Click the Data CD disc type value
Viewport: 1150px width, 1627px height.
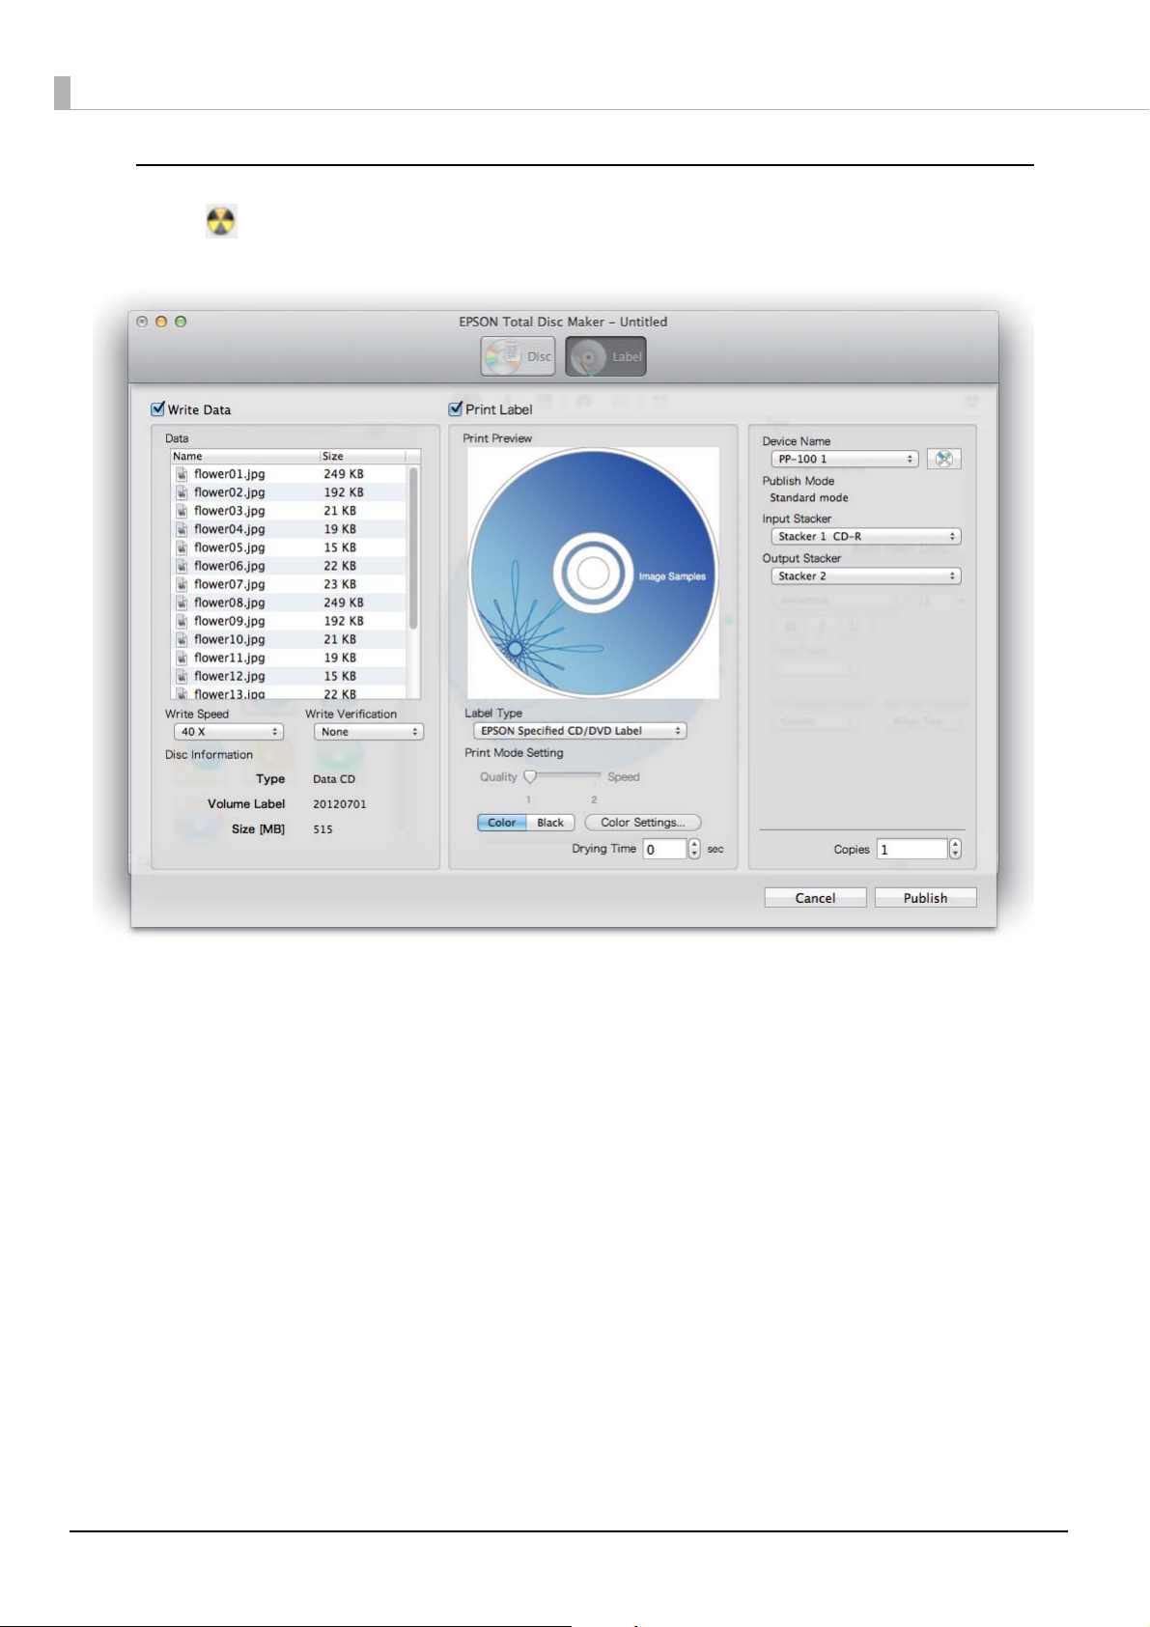click(x=334, y=779)
